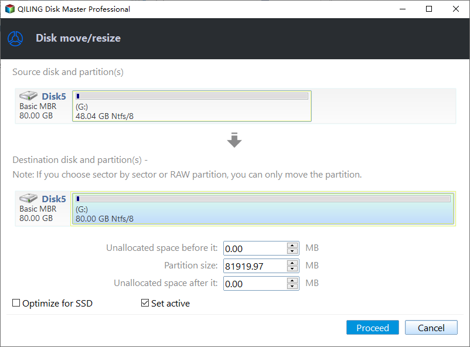Select the destination G: 80.00 GB partition
This screenshot has height=347, width=470.
[x=263, y=209]
